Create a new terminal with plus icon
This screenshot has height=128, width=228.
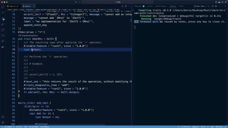[x=208, y=6]
